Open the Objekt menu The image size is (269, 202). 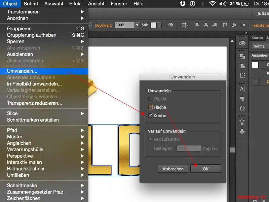click(10, 4)
